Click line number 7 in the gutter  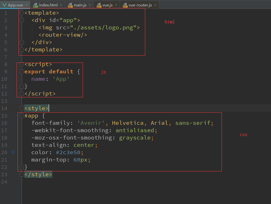[5, 57]
